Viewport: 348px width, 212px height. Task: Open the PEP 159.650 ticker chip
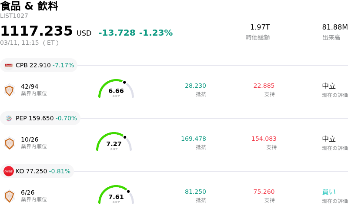[41, 118]
